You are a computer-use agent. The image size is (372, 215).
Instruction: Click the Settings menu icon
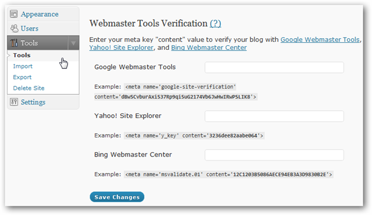(x=14, y=102)
